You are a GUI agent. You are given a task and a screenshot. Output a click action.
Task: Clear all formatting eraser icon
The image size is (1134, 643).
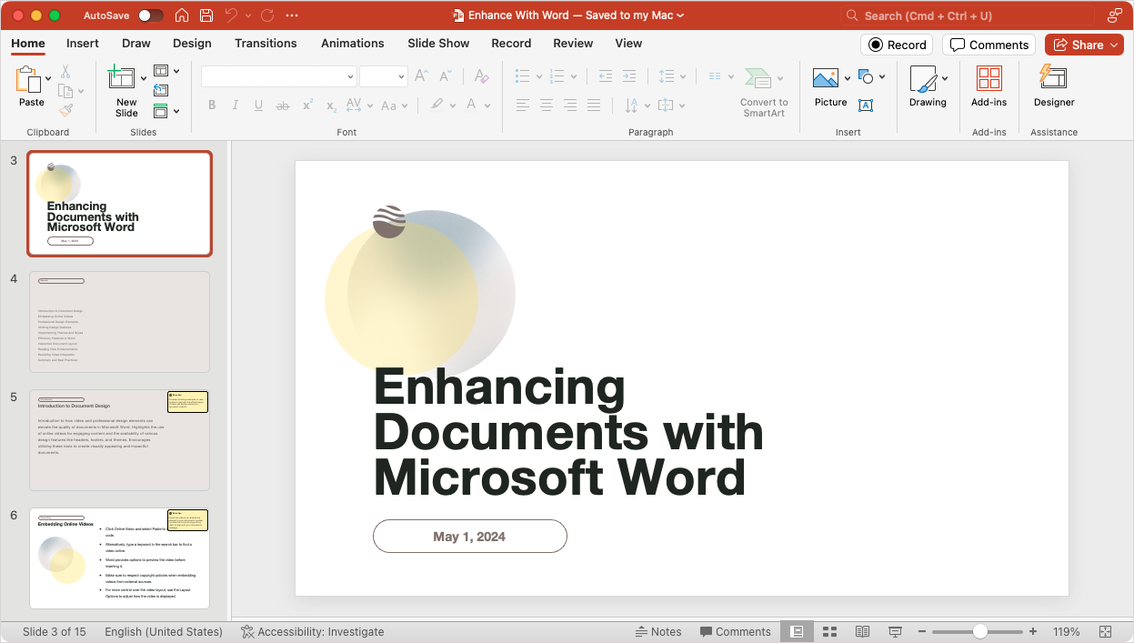point(482,76)
